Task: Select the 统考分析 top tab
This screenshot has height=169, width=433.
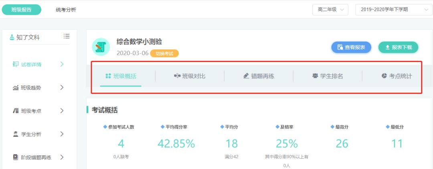Action: [66, 10]
